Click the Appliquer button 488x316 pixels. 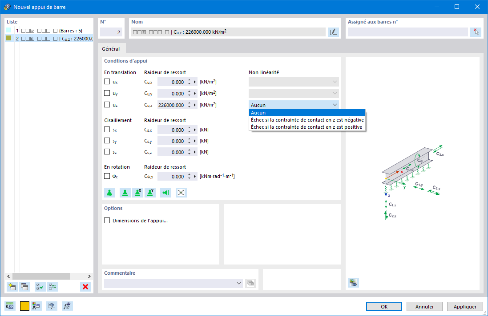(x=465, y=306)
